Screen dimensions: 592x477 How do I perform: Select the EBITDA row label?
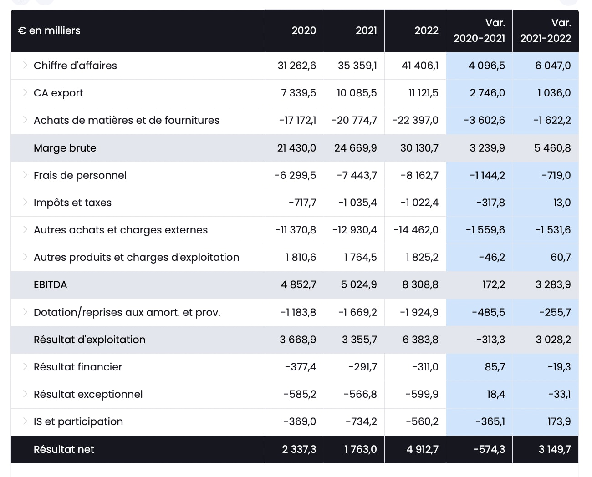tap(50, 284)
